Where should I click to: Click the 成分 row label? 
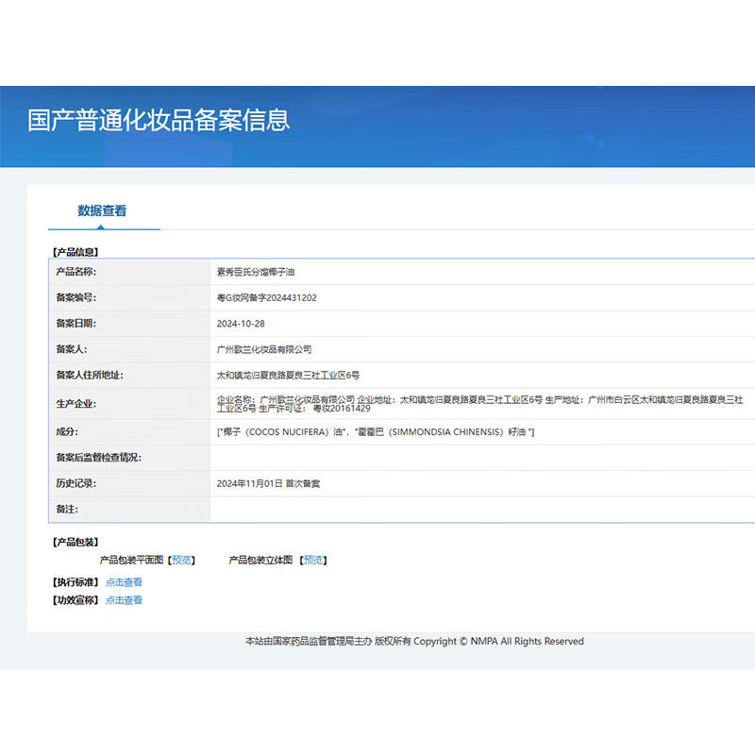click(x=67, y=432)
